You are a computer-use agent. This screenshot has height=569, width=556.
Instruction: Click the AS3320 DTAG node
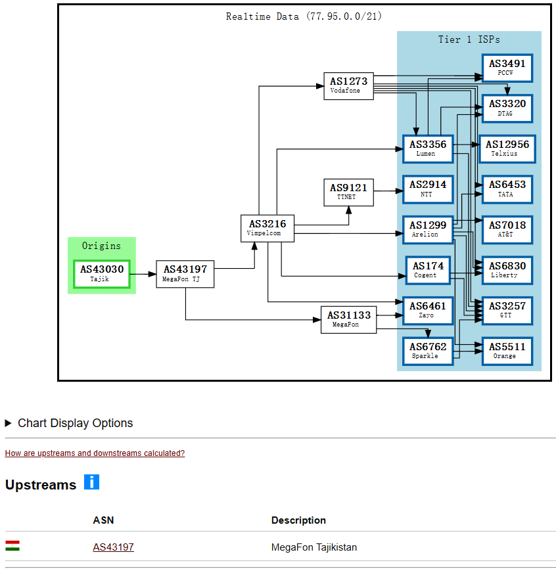tap(507, 108)
